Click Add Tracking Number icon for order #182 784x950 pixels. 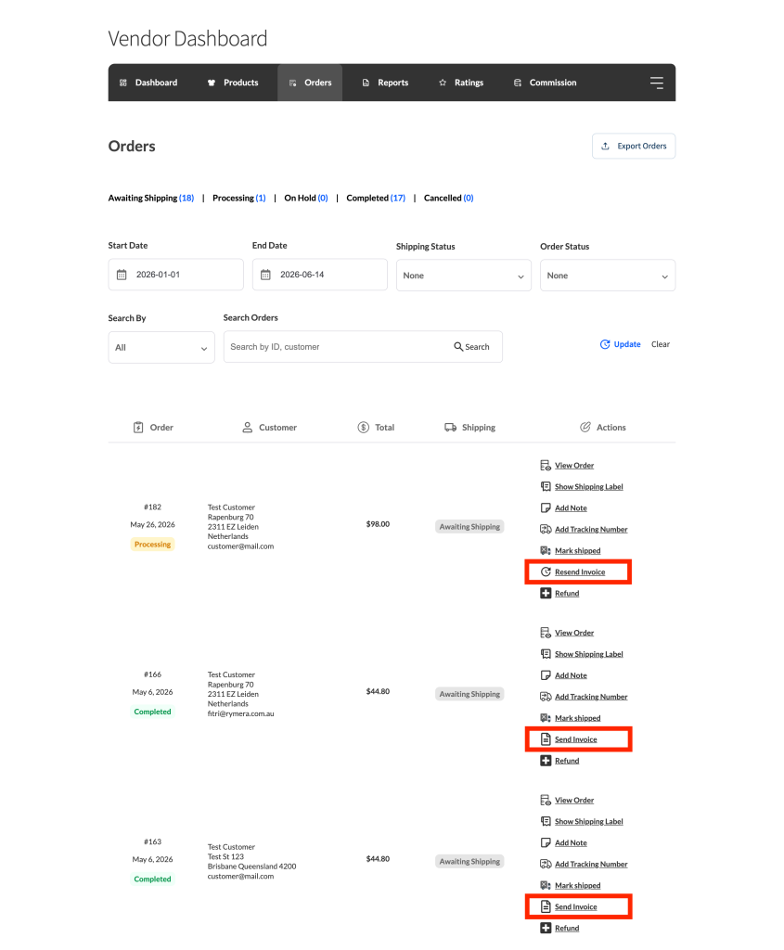(x=546, y=529)
